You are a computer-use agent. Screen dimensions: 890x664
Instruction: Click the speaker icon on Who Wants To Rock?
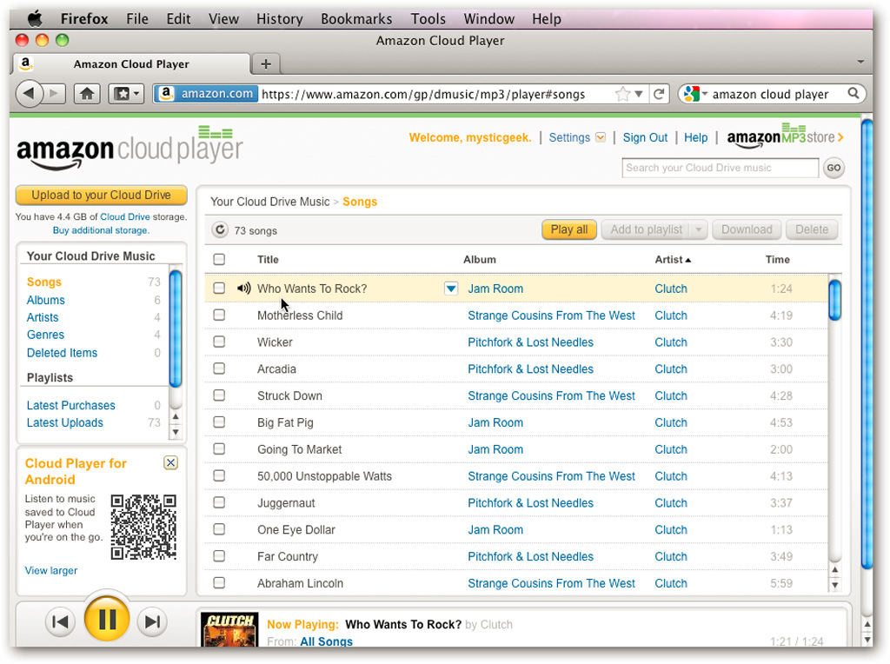[x=243, y=289]
